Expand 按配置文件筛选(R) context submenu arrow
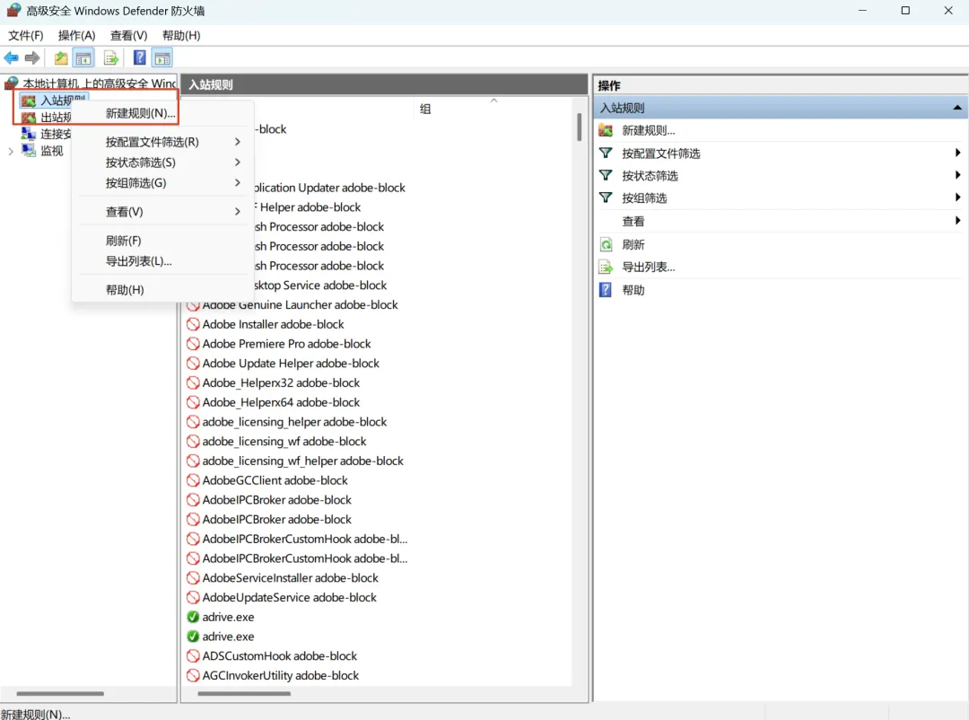The image size is (969, 720). 237,142
